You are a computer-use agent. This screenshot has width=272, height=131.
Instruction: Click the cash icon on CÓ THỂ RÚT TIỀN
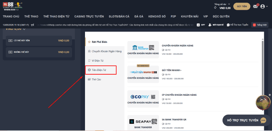(11, 41)
